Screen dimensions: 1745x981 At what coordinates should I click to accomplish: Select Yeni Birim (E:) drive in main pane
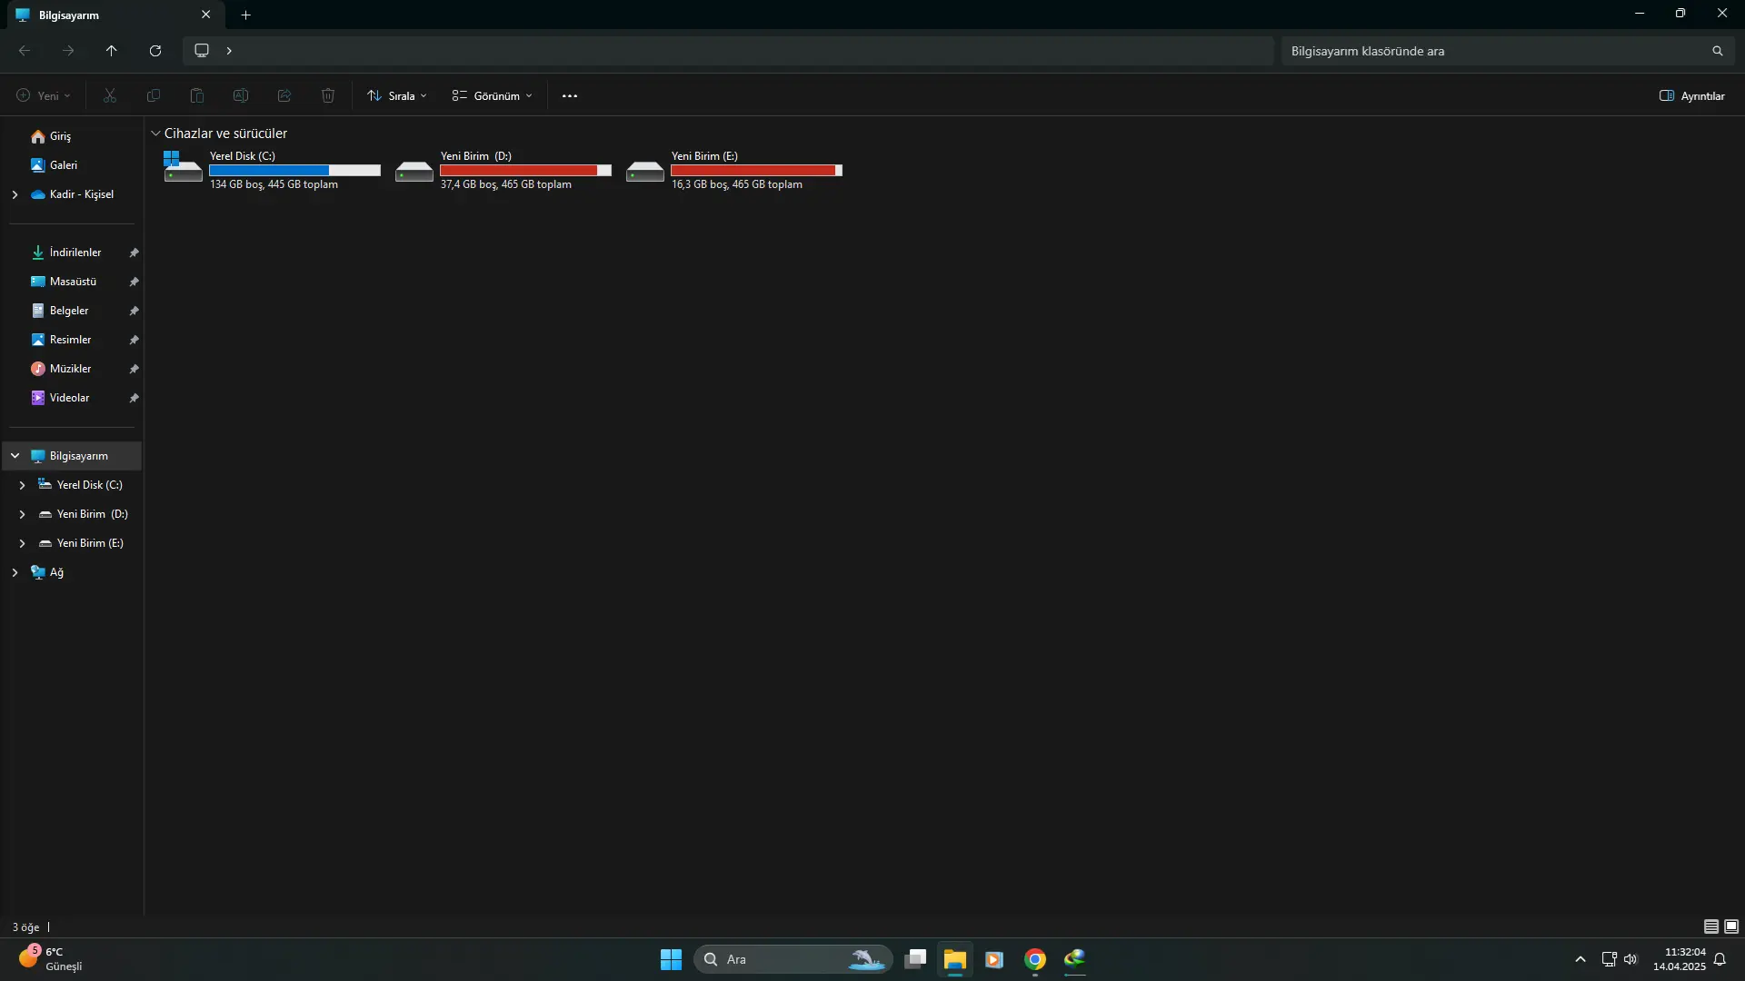click(x=733, y=170)
